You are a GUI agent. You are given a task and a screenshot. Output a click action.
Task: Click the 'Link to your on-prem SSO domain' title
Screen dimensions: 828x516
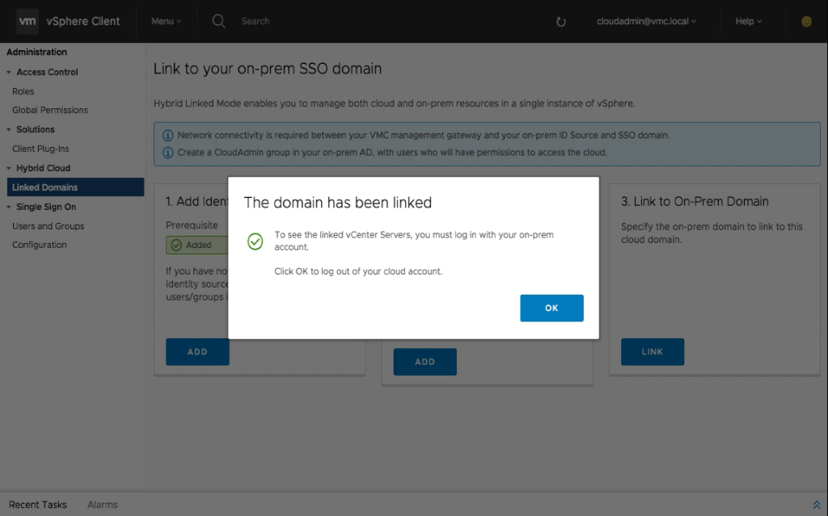point(268,69)
